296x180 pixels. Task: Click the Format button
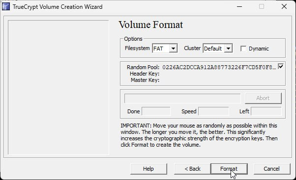coord(229,169)
